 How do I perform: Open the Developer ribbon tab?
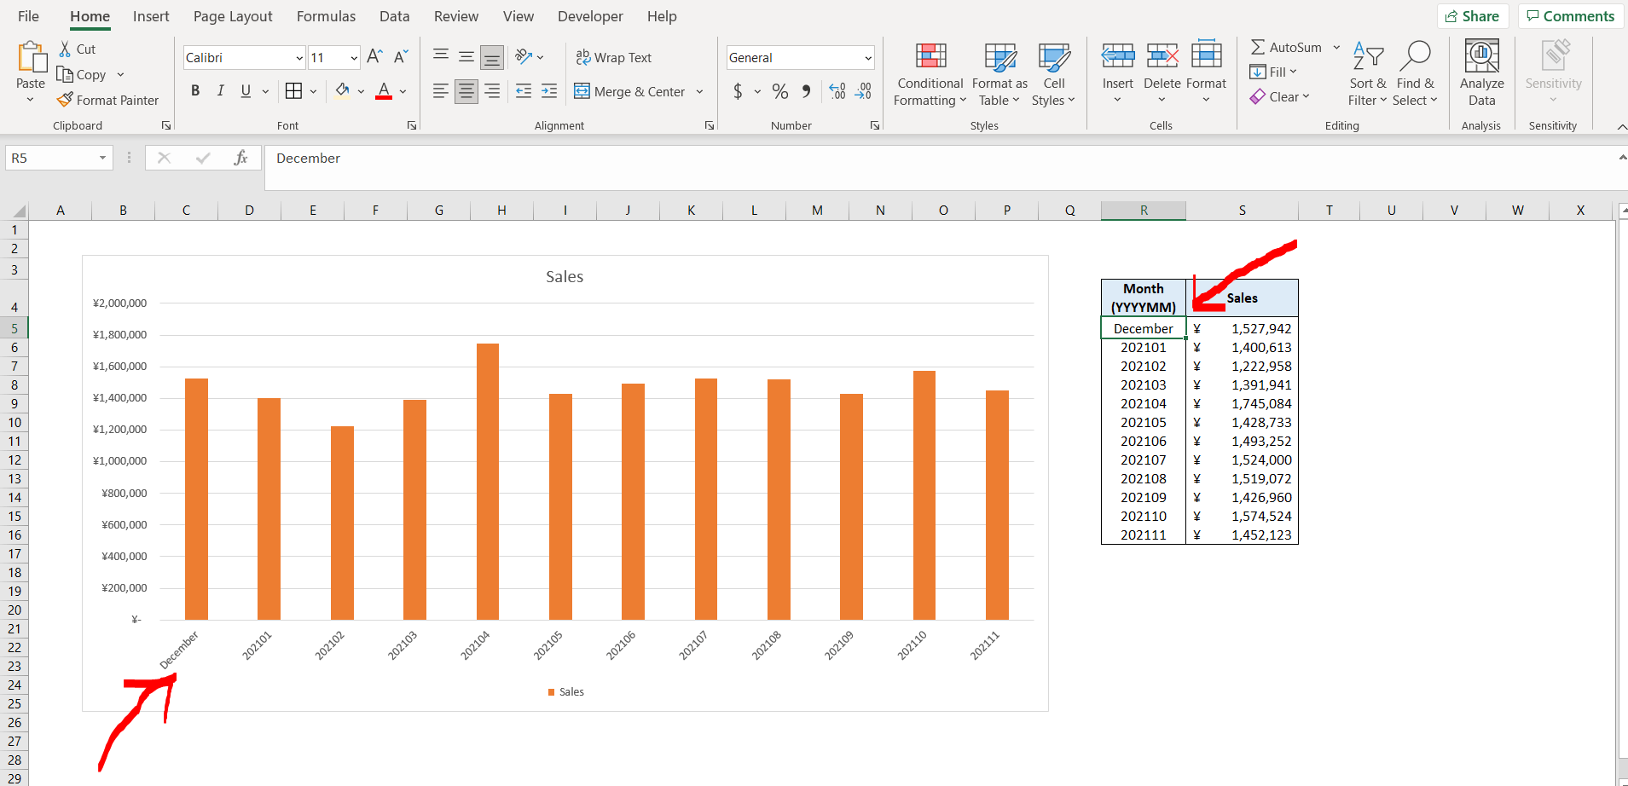(590, 15)
